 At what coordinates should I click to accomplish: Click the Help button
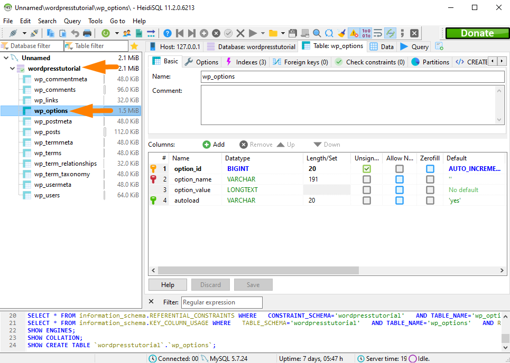168,285
